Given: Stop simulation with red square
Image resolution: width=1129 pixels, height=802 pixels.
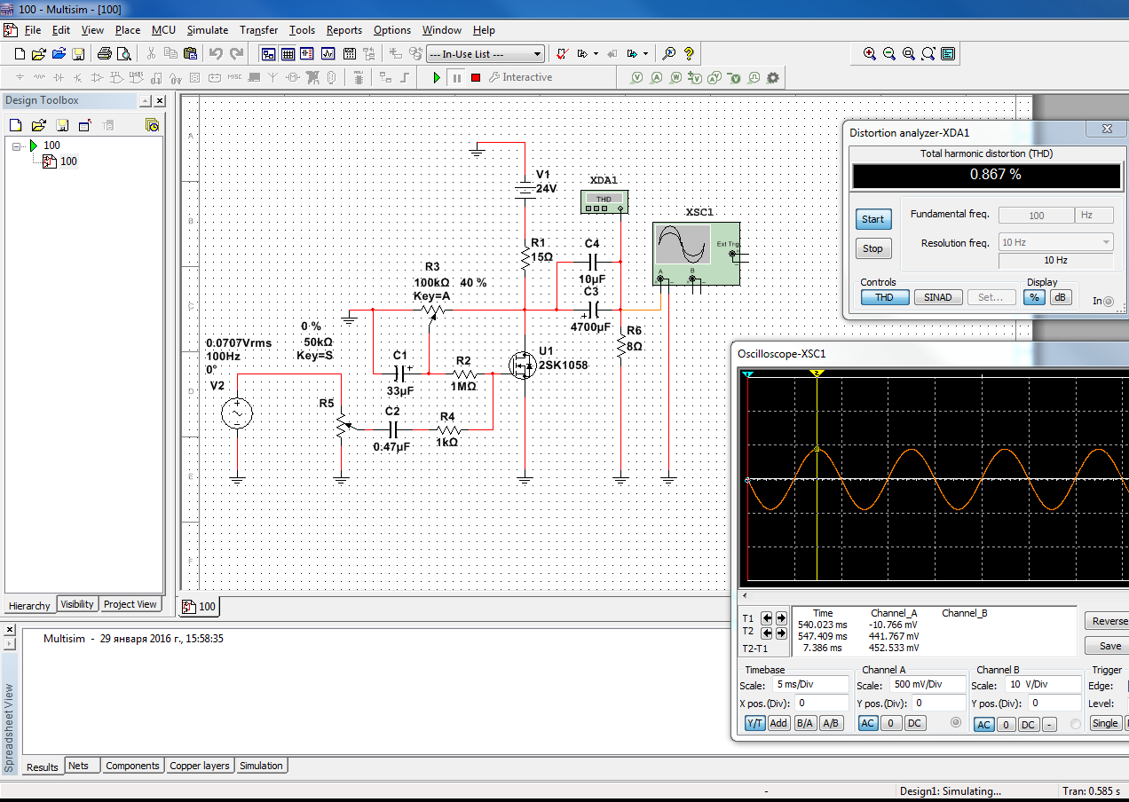Looking at the screenshot, I should tap(476, 78).
